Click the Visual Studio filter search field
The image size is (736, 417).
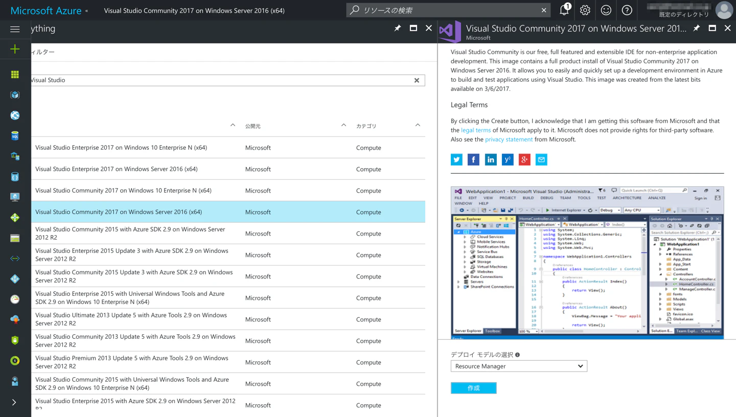pos(227,80)
